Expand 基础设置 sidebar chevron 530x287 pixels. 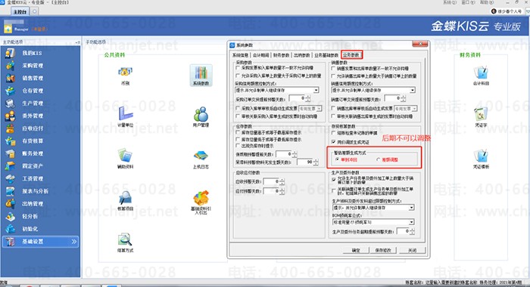coord(73,242)
